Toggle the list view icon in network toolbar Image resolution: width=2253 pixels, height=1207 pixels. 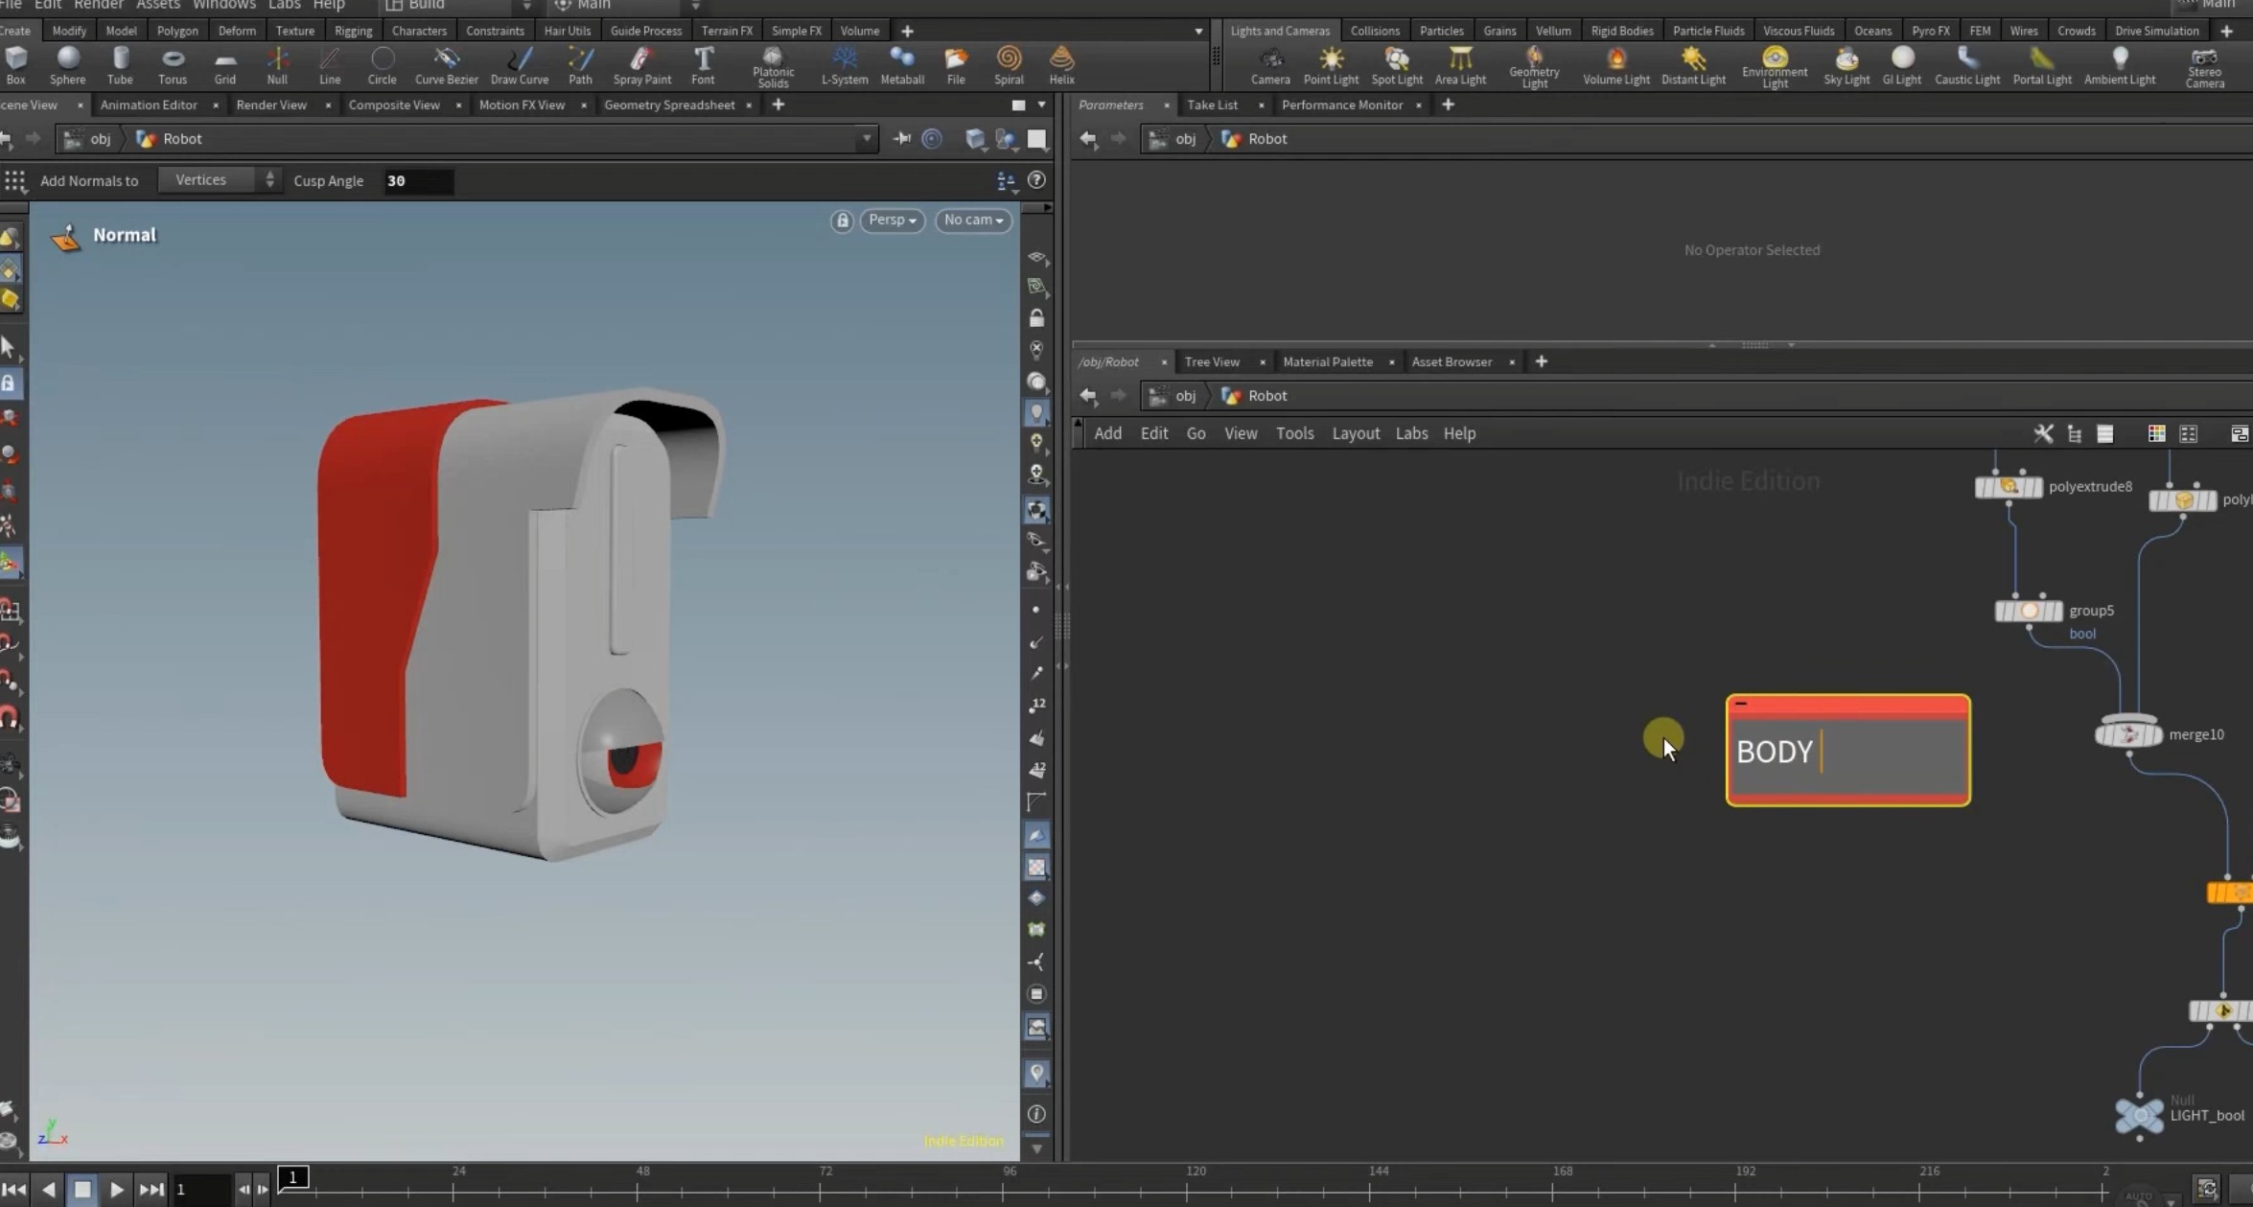(2104, 433)
